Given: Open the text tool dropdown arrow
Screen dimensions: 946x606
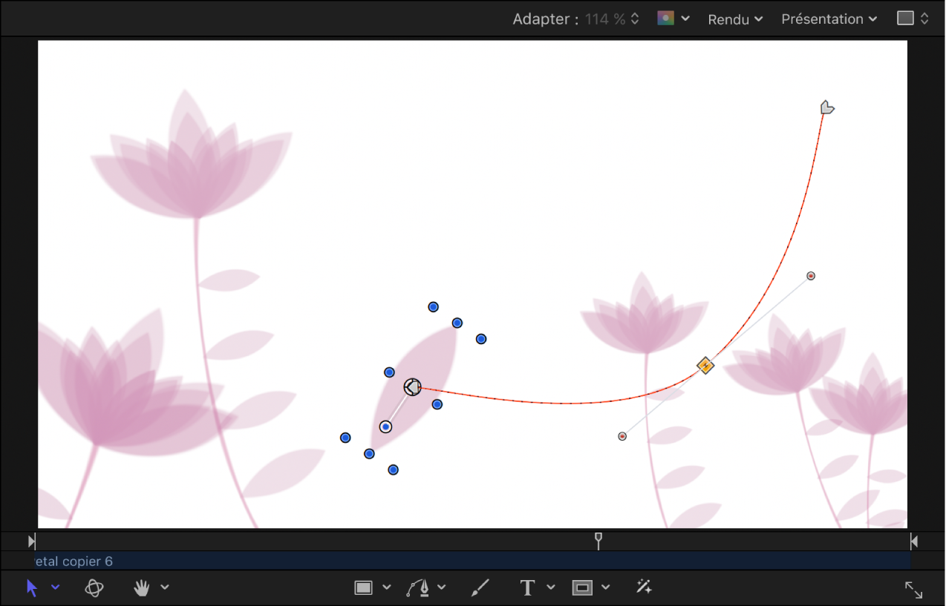Looking at the screenshot, I should pos(549,587).
